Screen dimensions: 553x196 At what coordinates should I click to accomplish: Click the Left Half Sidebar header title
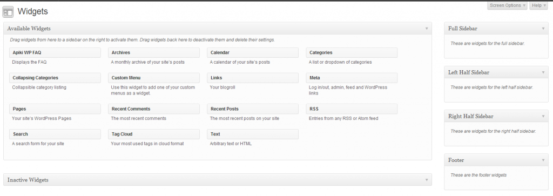tap(469, 72)
